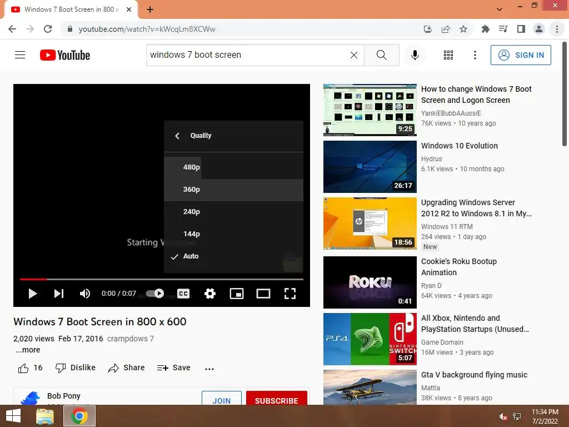The image size is (569, 427).
Task: Seek on the video progress bar
Action: [x=162, y=279]
